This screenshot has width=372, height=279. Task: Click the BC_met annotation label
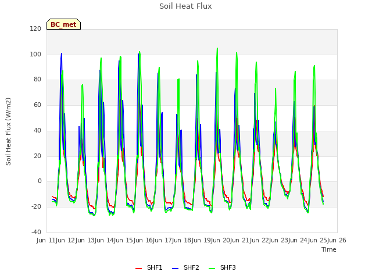tap(63, 24)
